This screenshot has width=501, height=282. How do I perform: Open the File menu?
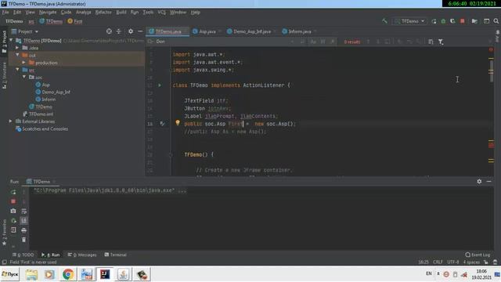5,13
